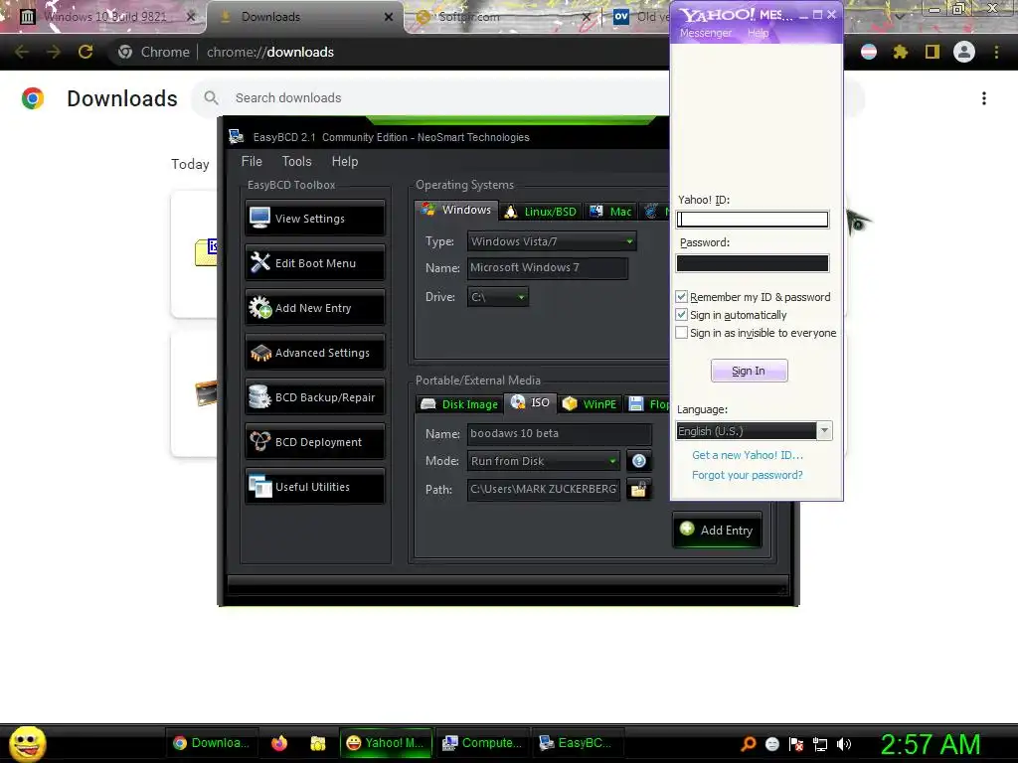
Task: Click the ISO name field 'boodaws 10 beta'
Action: coord(559,433)
